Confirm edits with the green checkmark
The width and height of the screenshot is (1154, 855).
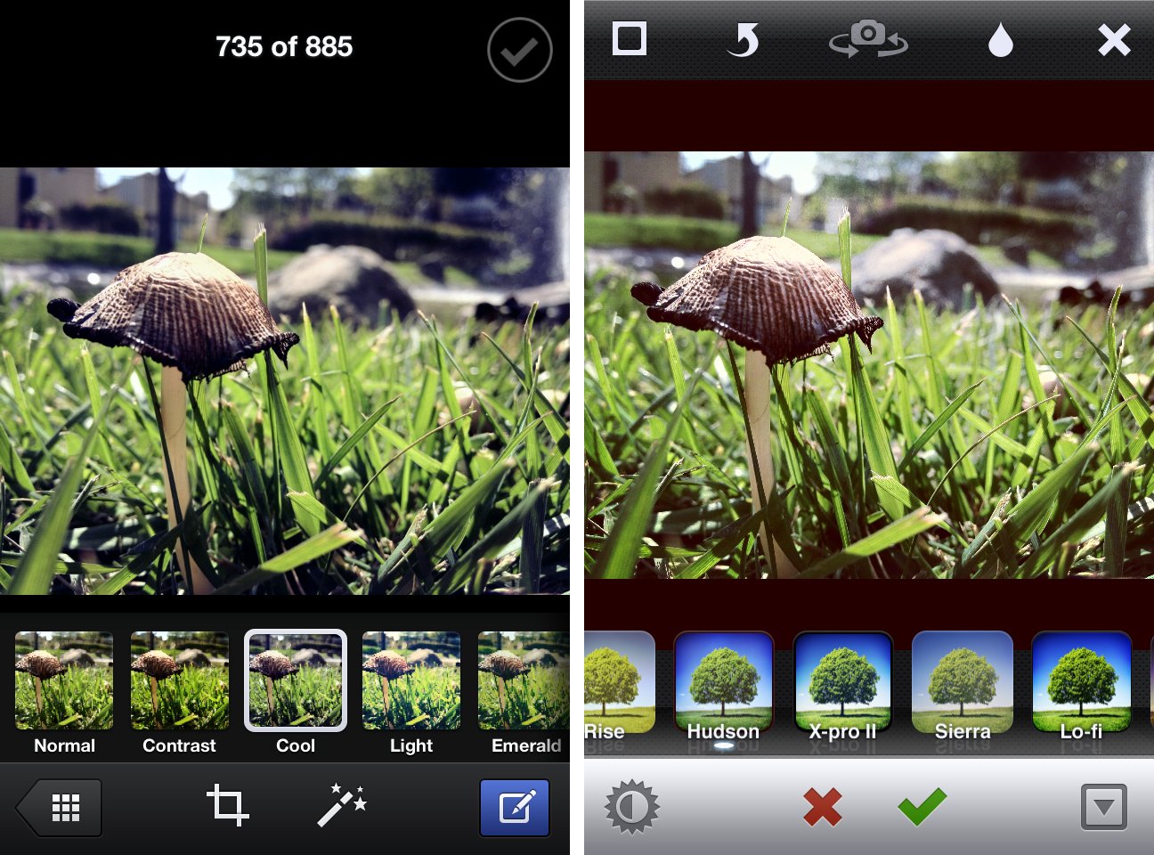922,806
